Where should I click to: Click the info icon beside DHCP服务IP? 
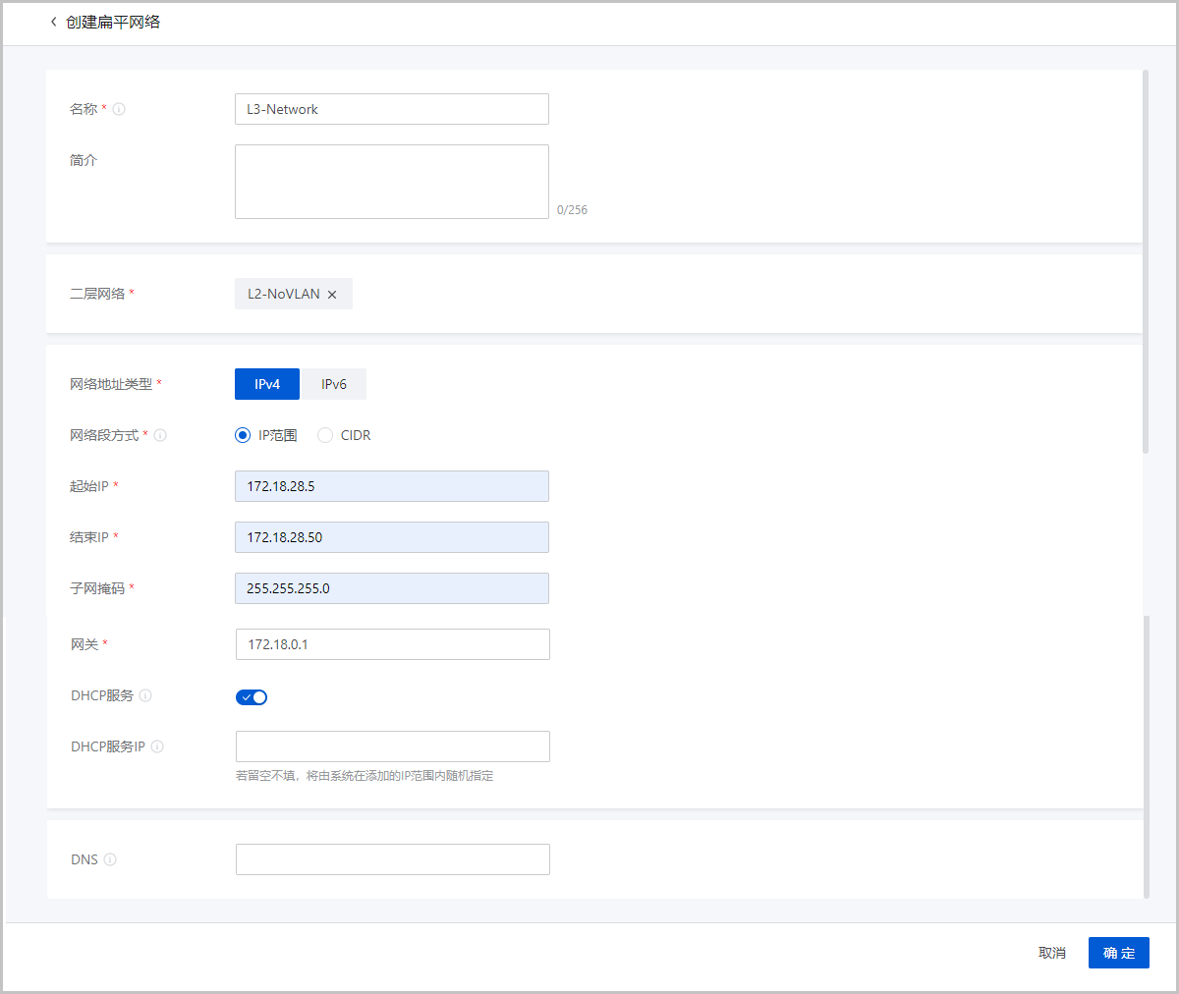157,746
